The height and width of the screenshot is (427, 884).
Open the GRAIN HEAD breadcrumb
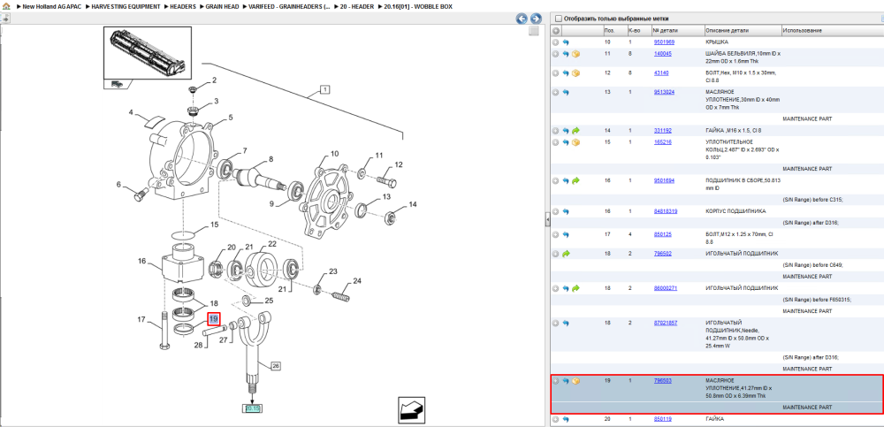[224, 7]
